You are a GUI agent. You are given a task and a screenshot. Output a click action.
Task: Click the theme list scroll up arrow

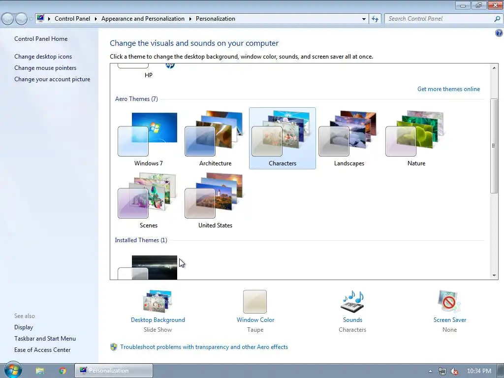494,67
